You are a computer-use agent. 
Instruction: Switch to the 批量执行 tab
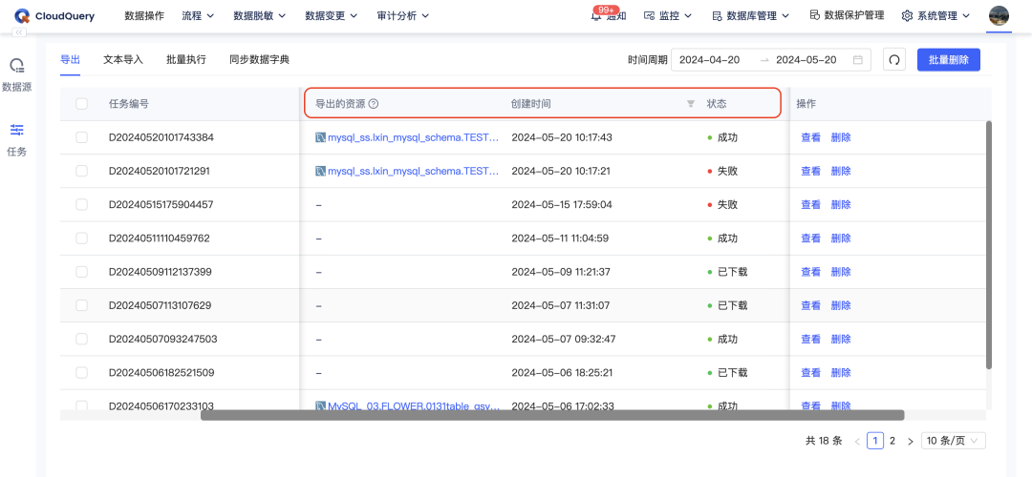coord(186,60)
